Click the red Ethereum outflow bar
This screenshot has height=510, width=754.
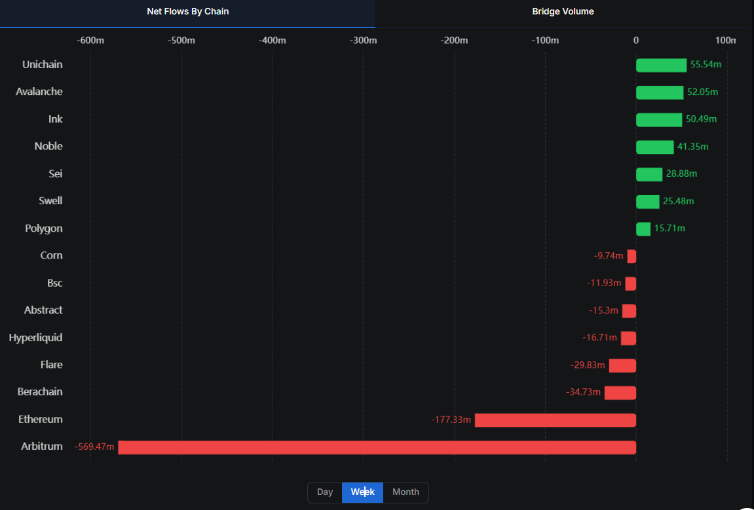pyautogui.click(x=555, y=420)
